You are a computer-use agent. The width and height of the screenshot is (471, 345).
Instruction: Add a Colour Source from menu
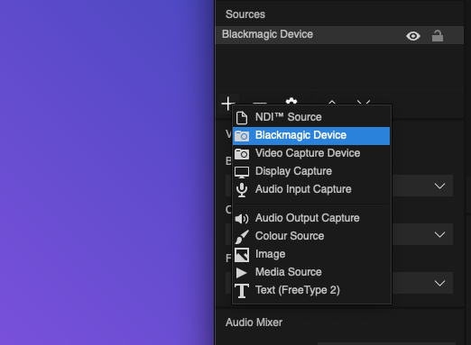[311, 236]
